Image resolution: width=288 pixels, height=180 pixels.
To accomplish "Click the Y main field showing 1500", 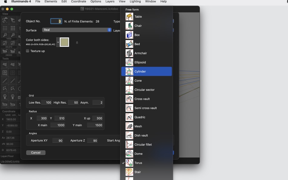I will tap(95, 125).
